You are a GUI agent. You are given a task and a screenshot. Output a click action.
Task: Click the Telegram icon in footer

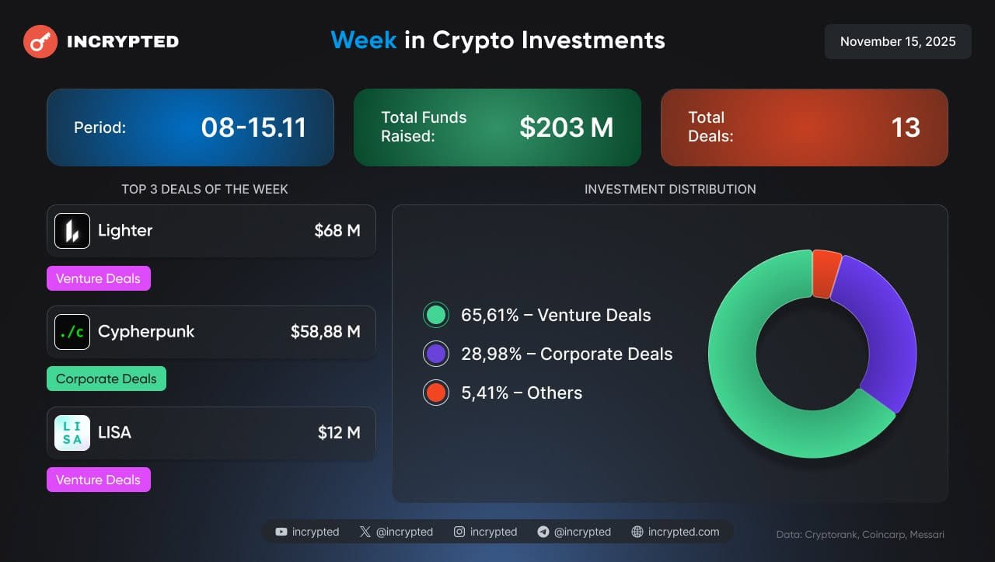(x=543, y=532)
